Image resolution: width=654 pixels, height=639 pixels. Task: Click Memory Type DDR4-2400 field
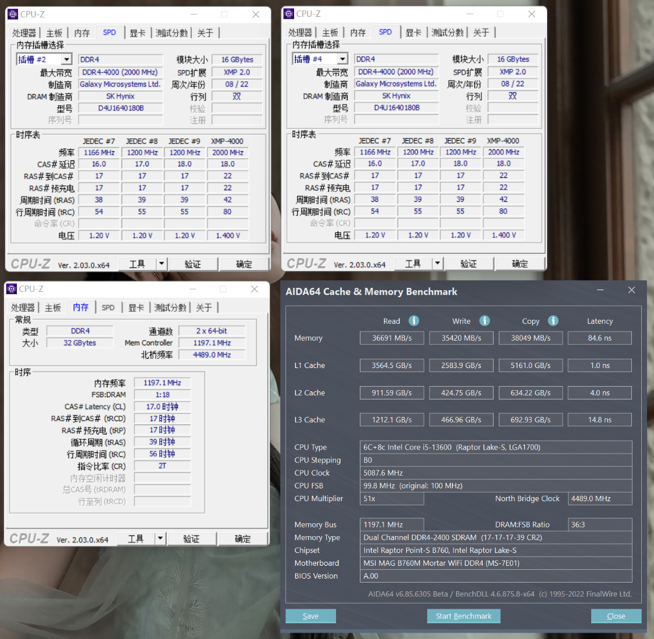(496, 537)
